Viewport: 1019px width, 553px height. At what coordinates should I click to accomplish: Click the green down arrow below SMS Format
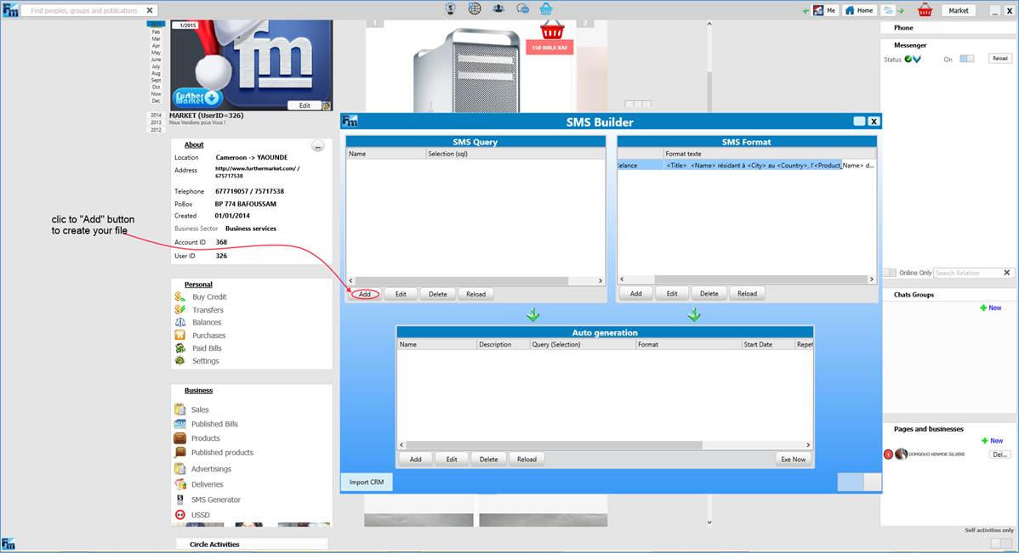[x=694, y=315]
